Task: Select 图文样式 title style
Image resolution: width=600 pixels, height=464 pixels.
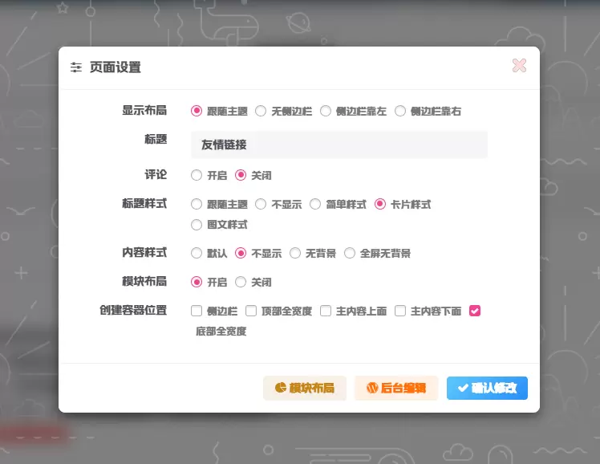Action: (x=197, y=224)
